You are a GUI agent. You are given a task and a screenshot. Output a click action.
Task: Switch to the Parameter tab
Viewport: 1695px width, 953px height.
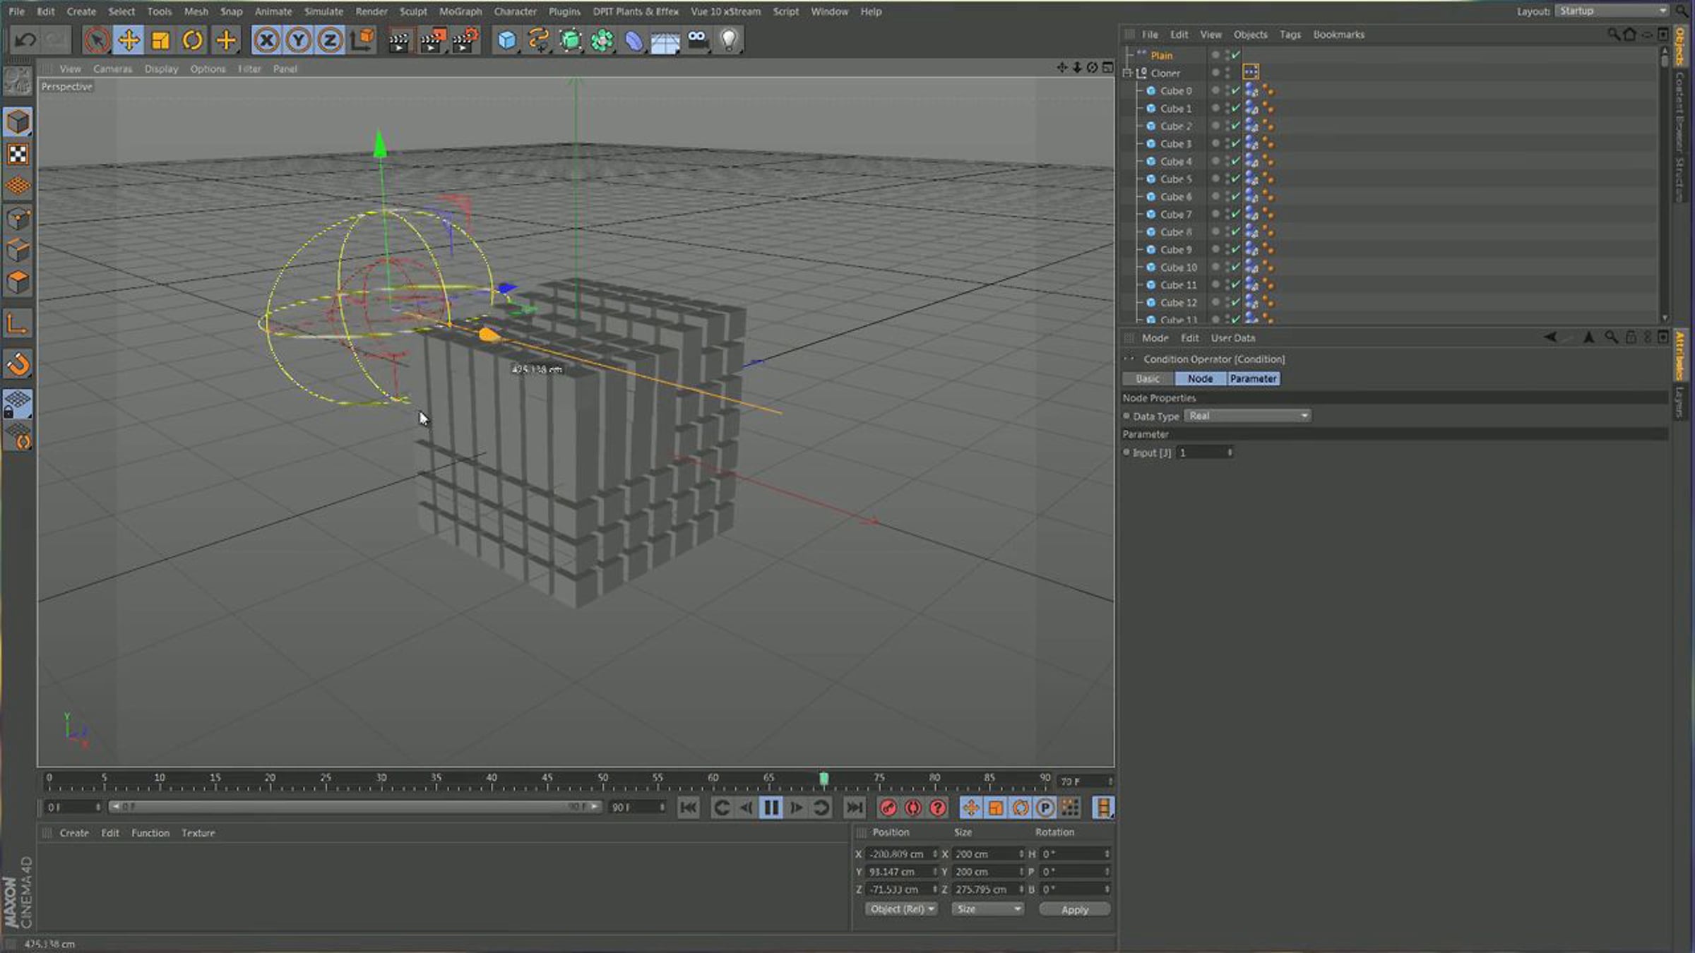point(1253,378)
